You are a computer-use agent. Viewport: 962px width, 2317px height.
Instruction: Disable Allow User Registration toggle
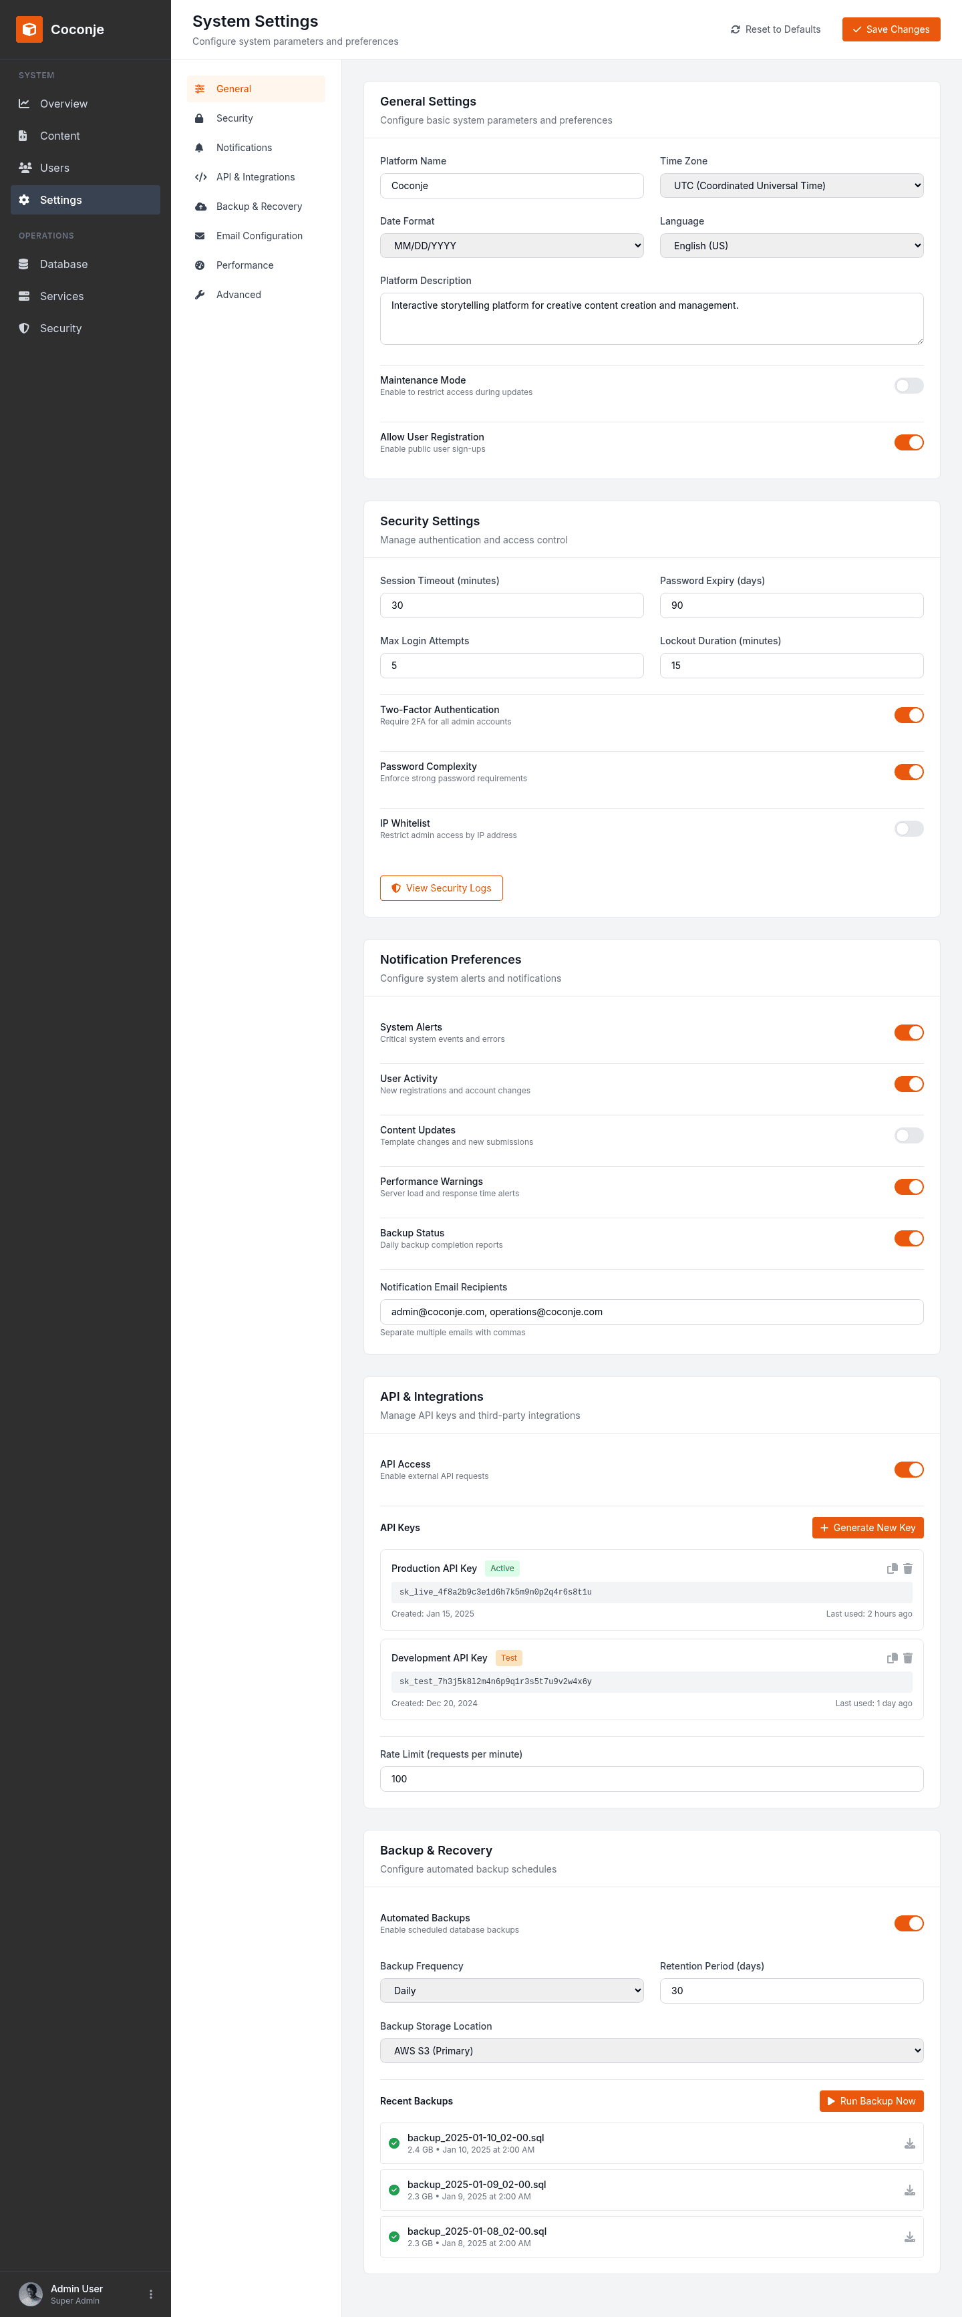click(909, 442)
